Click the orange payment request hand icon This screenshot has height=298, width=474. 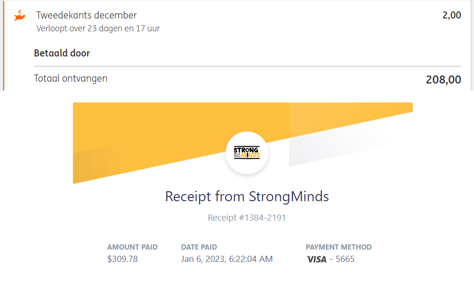point(19,15)
